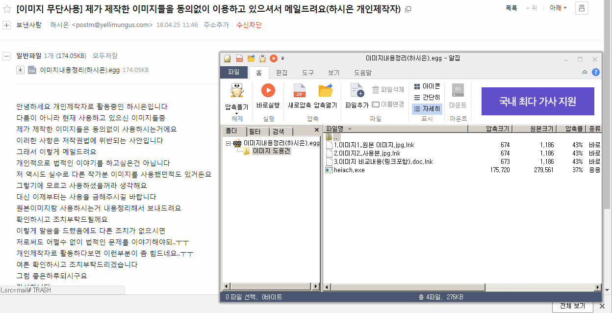
Task: Click the print icon in mail header
Action: pyautogui.click(x=582, y=8)
